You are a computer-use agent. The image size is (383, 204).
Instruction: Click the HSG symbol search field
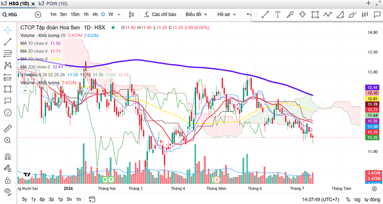(17, 14)
